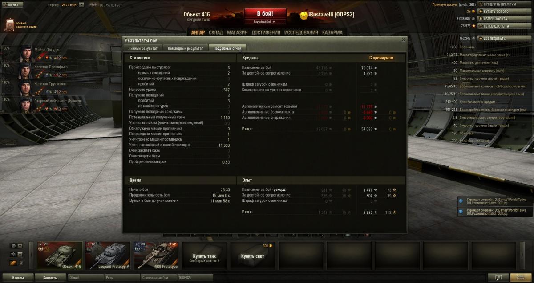Click gold coin icon beside 29
Screen dimensions: 534x283
[x=474, y=12]
